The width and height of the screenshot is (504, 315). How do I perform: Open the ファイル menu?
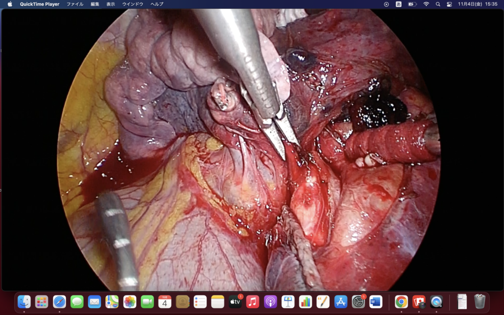[x=75, y=4]
